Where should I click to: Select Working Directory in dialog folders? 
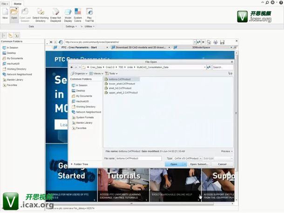pyautogui.click(x=83, y=107)
